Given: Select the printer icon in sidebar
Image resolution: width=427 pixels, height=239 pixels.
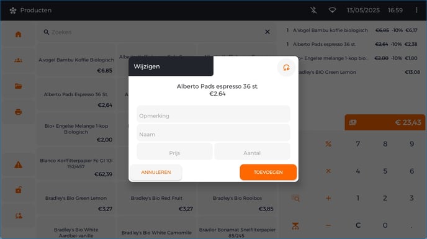Looking at the screenshot, I should (18, 112).
